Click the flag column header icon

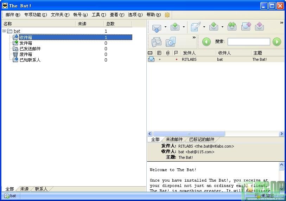(176, 53)
